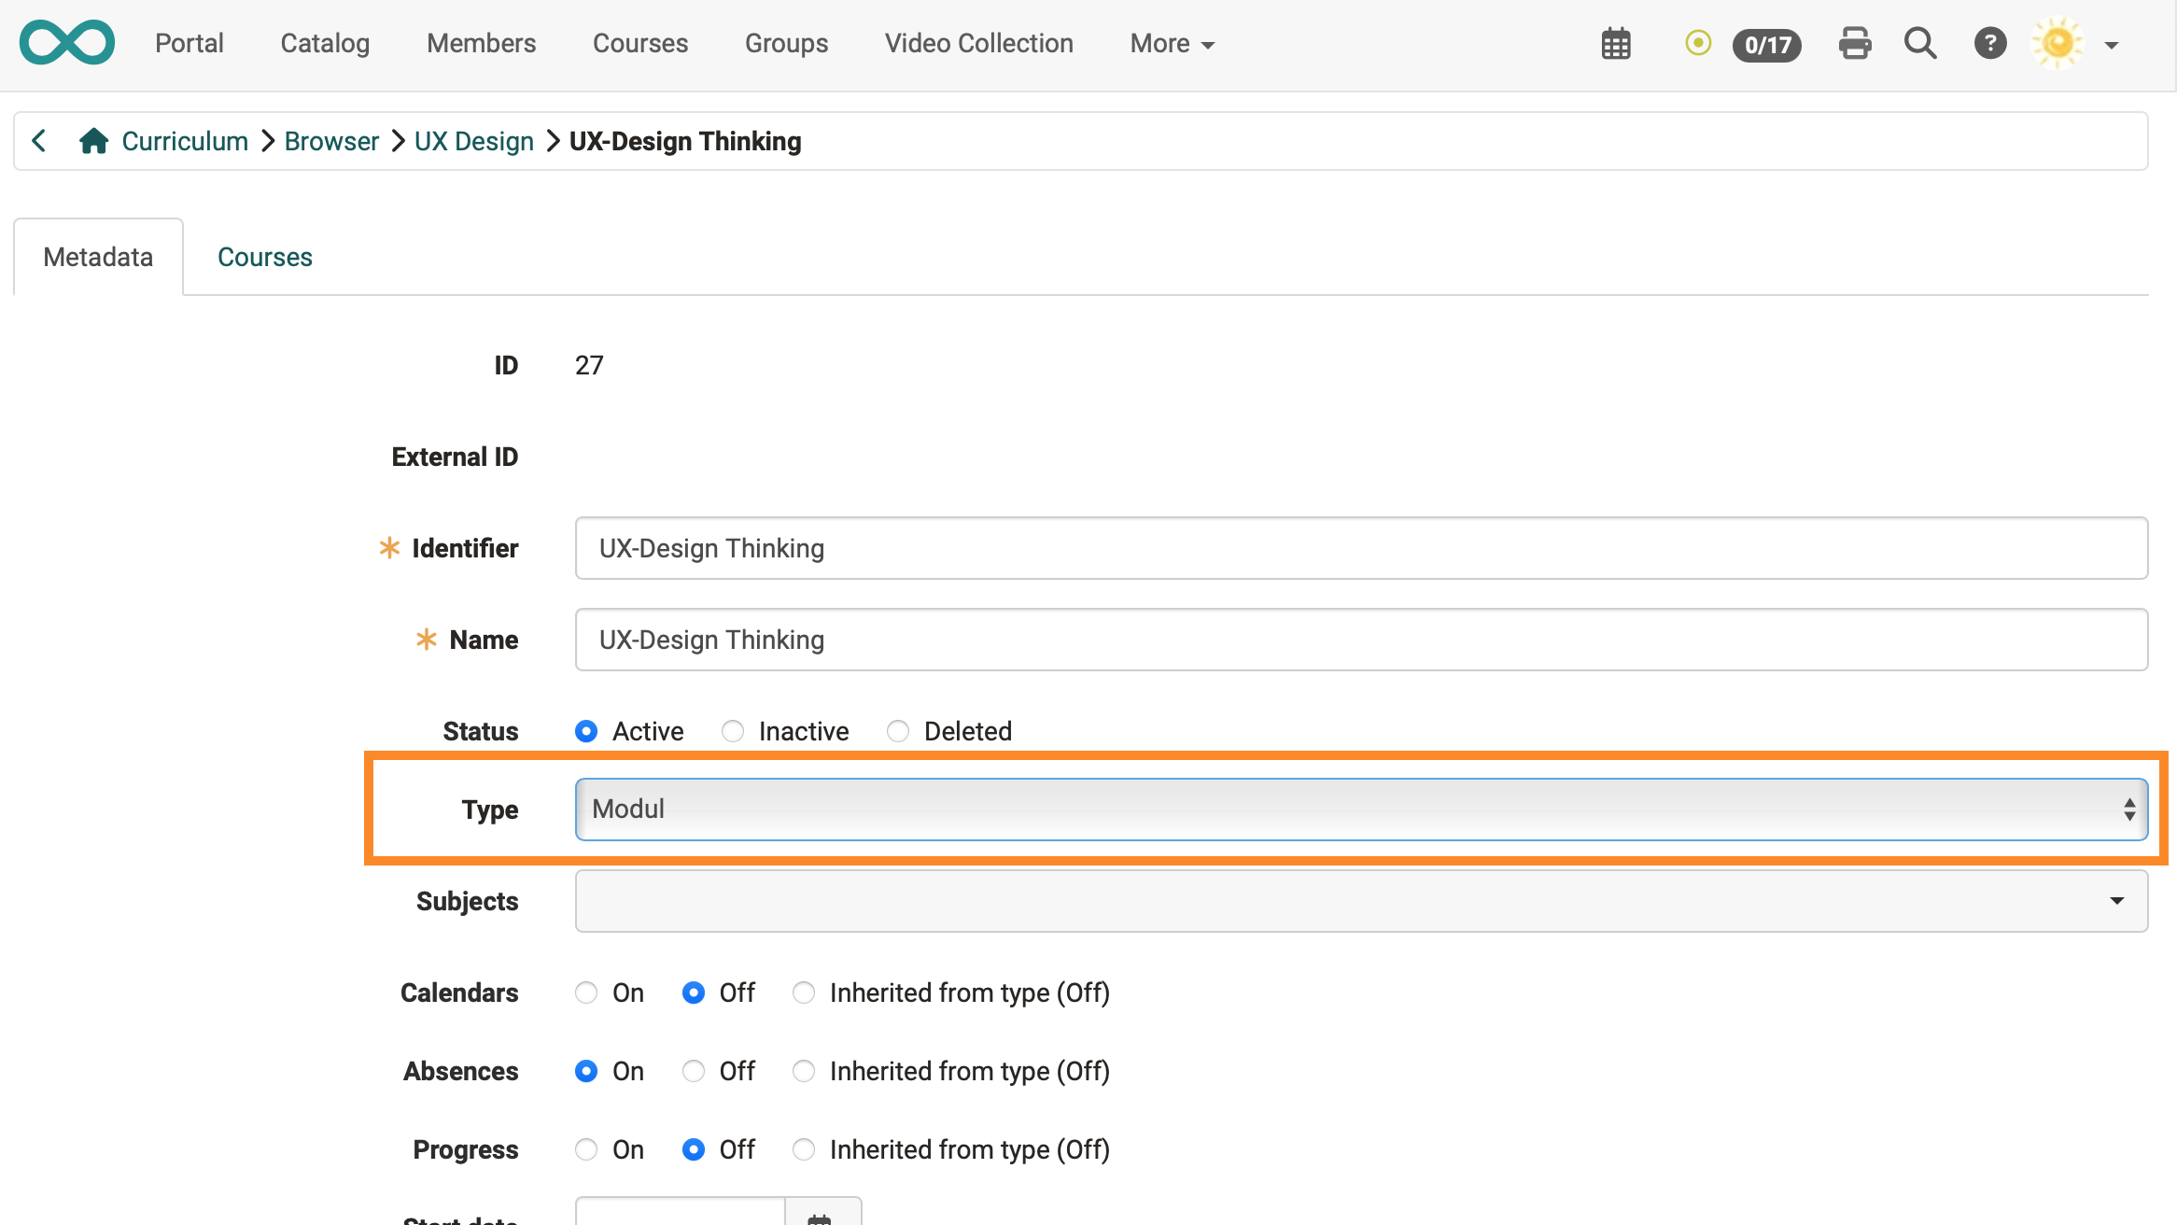Open the calendar icon in header

1616,44
